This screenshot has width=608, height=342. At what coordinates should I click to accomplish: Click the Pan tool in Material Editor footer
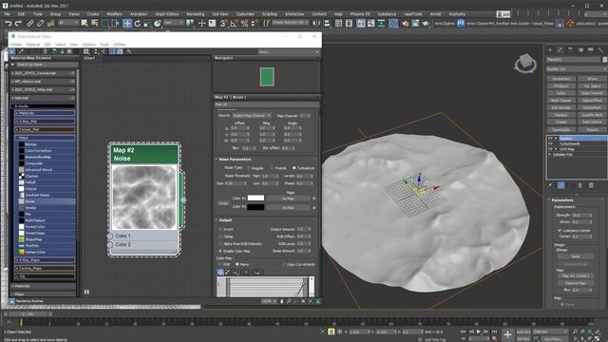coord(281,301)
